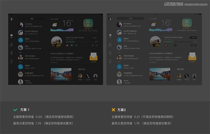Open 冰凌 conversation in 方案1 mockup
The width and height of the screenshot is (210, 134).
[31, 47]
